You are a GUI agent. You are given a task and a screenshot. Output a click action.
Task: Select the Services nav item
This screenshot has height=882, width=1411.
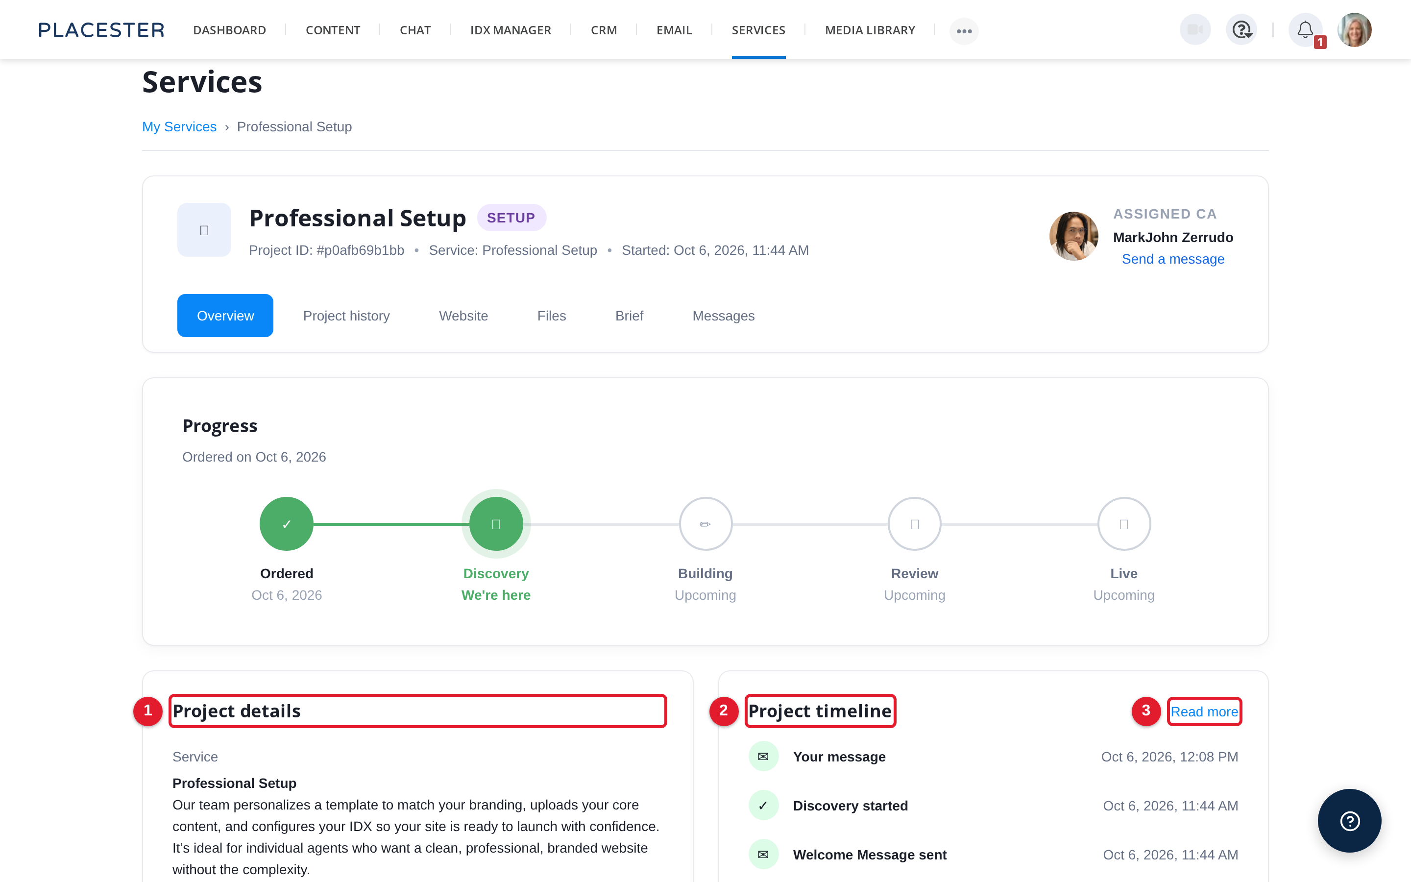(x=758, y=30)
